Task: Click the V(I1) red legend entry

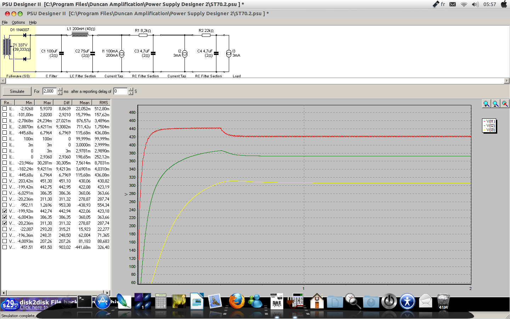Action: tap(489, 122)
